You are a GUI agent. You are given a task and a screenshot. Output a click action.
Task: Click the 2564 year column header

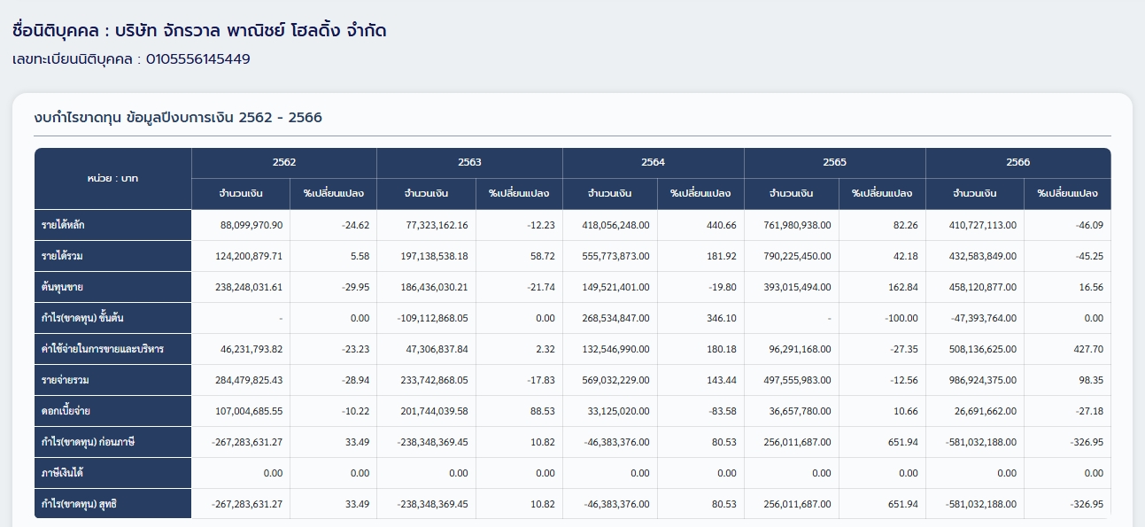tap(653, 162)
